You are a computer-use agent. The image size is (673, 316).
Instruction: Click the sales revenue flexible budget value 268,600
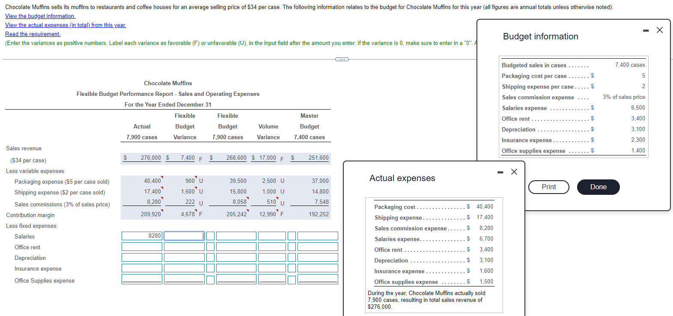(236, 158)
